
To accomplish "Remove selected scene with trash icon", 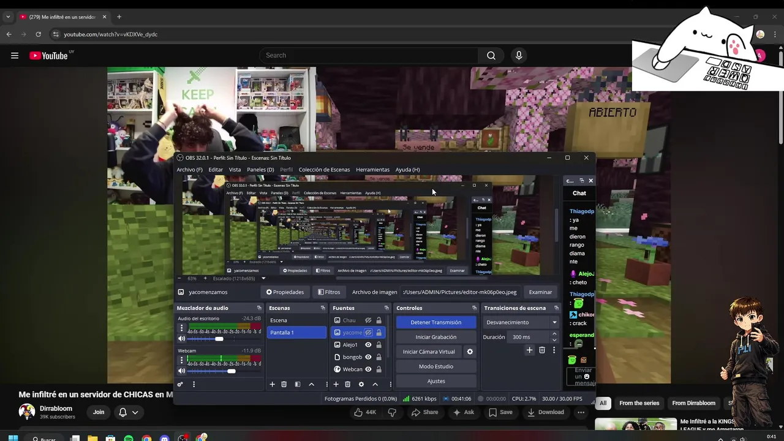I will (284, 384).
